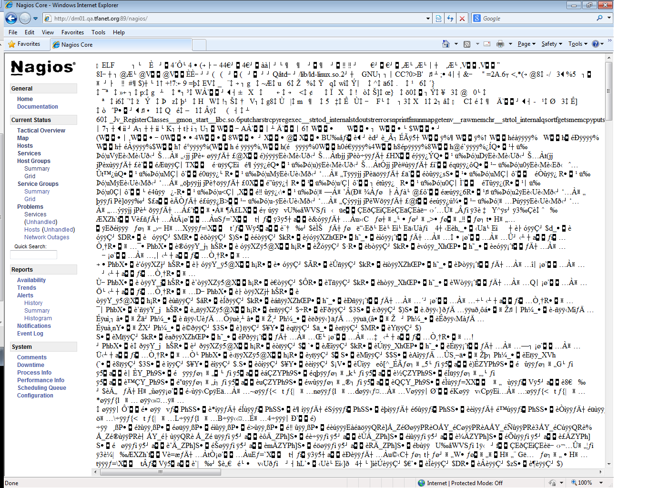Open the Page dropdown menu
The height and width of the screenshot is (488, 648).
(526, 44)
